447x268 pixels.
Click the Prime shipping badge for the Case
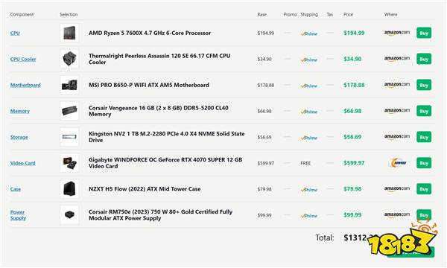[x=308, y=190]
